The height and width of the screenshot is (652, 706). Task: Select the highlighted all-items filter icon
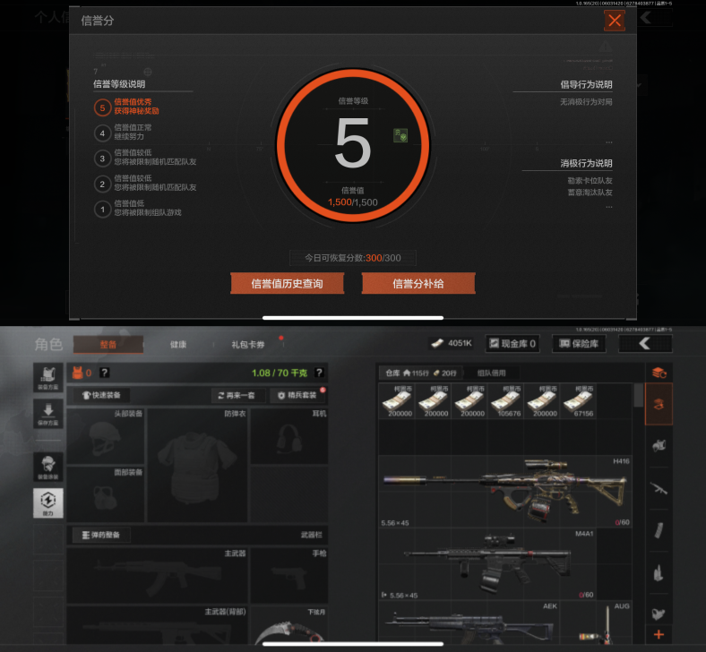[659, 404]
